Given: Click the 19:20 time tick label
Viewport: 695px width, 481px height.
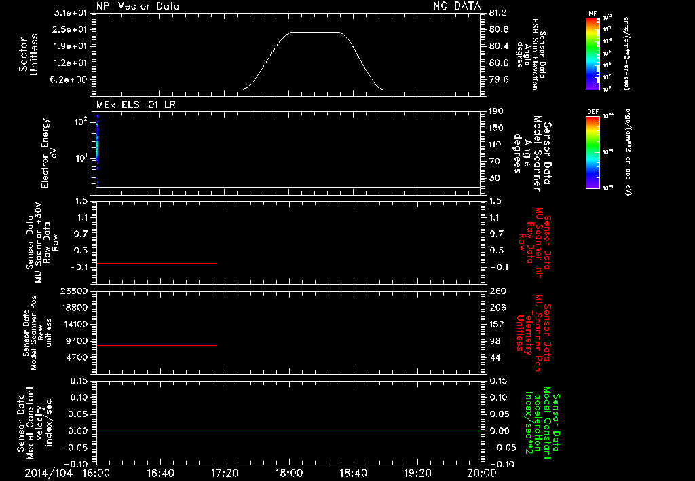Looking at the screenshot, I should [417, 473].
